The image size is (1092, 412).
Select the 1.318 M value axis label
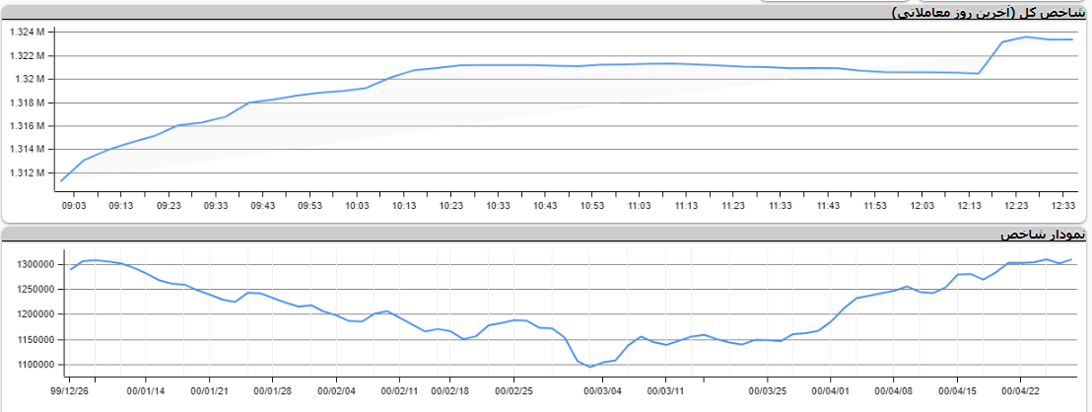[x=27, y=103]
